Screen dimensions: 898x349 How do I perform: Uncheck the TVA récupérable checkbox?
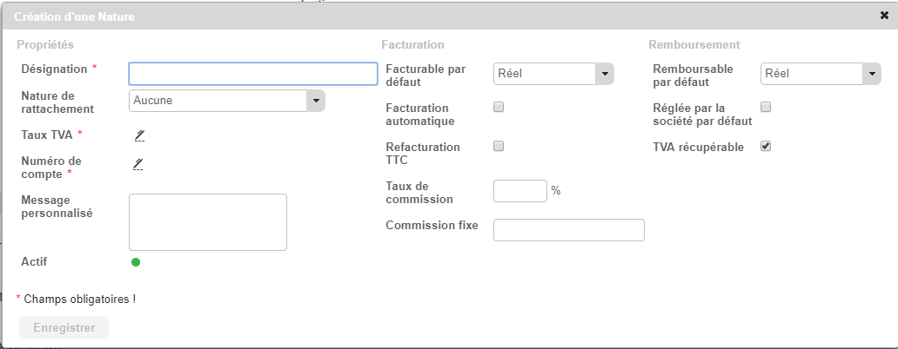pos(766,147)
